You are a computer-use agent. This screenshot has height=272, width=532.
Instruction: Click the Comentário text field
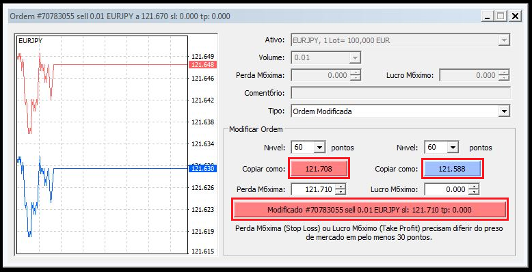[x=400, y=93]
